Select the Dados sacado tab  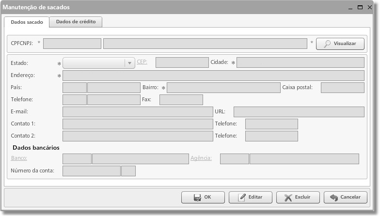click(27, 22)
